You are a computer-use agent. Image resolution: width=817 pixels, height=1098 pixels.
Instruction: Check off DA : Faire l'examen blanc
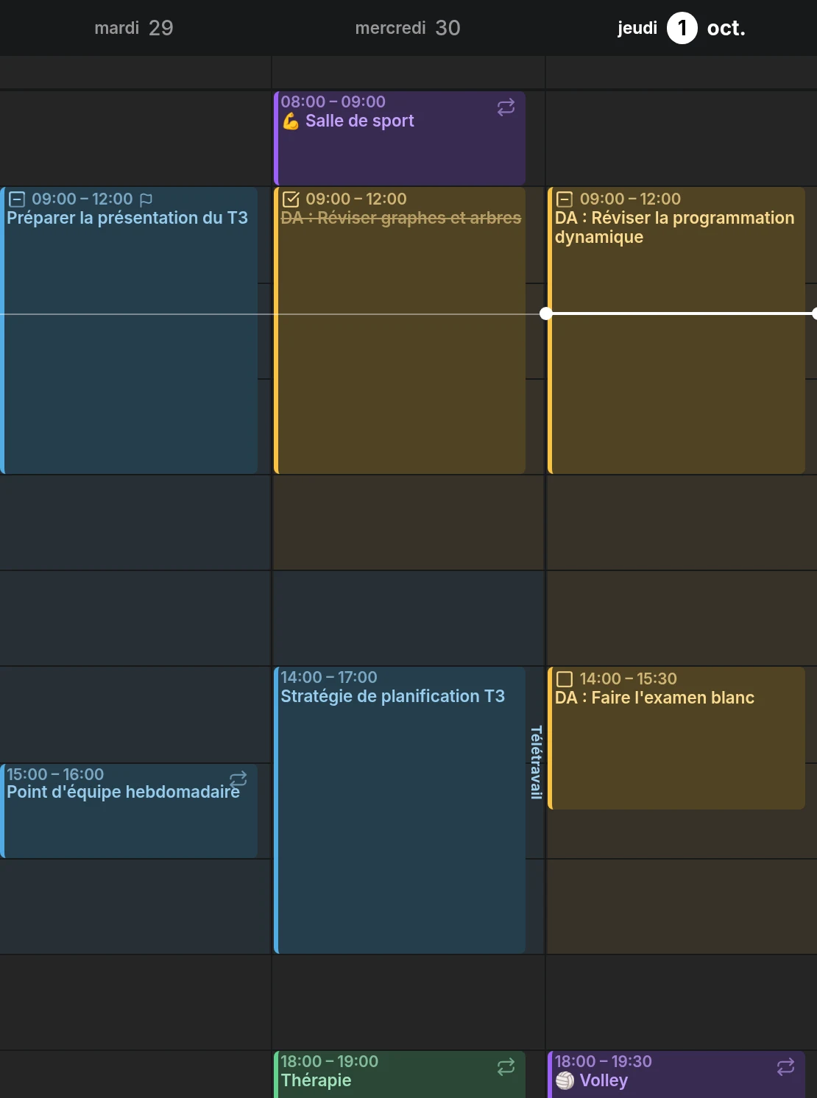[565, 679]
